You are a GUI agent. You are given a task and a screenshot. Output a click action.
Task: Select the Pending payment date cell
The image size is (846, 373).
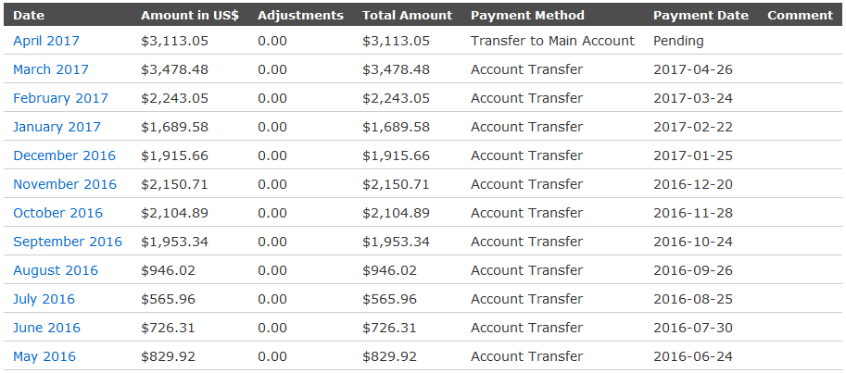pyautogui.click(x=678, y=41)
